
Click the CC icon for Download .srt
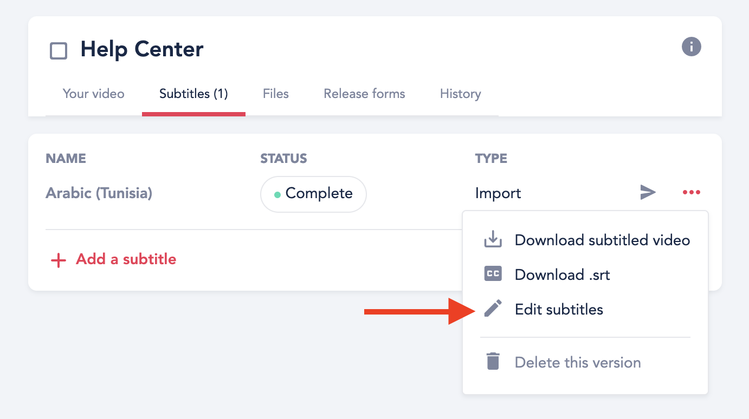coord(493,274)
